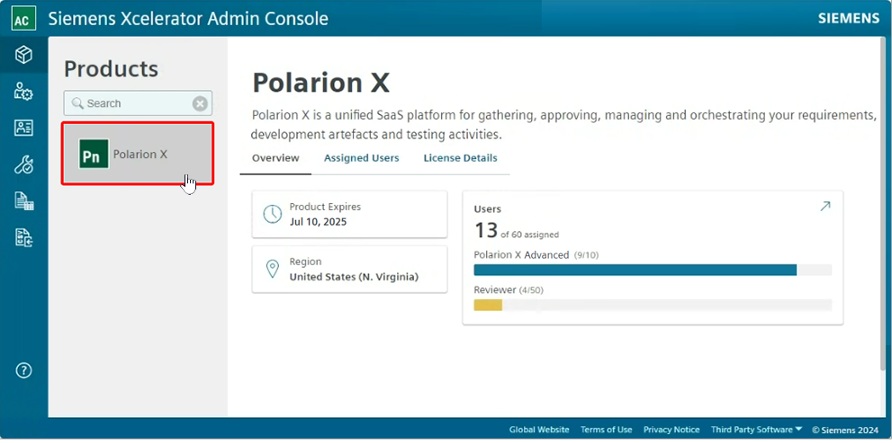
Task: Open the user management gear icon
Action: 24,92
